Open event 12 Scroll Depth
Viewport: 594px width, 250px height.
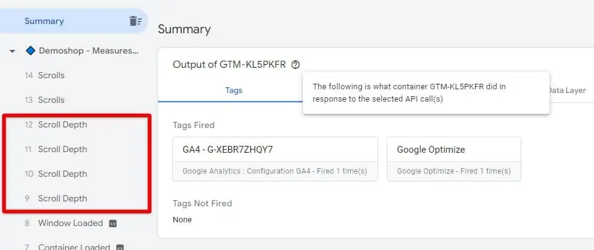click(x=62, y=124)
